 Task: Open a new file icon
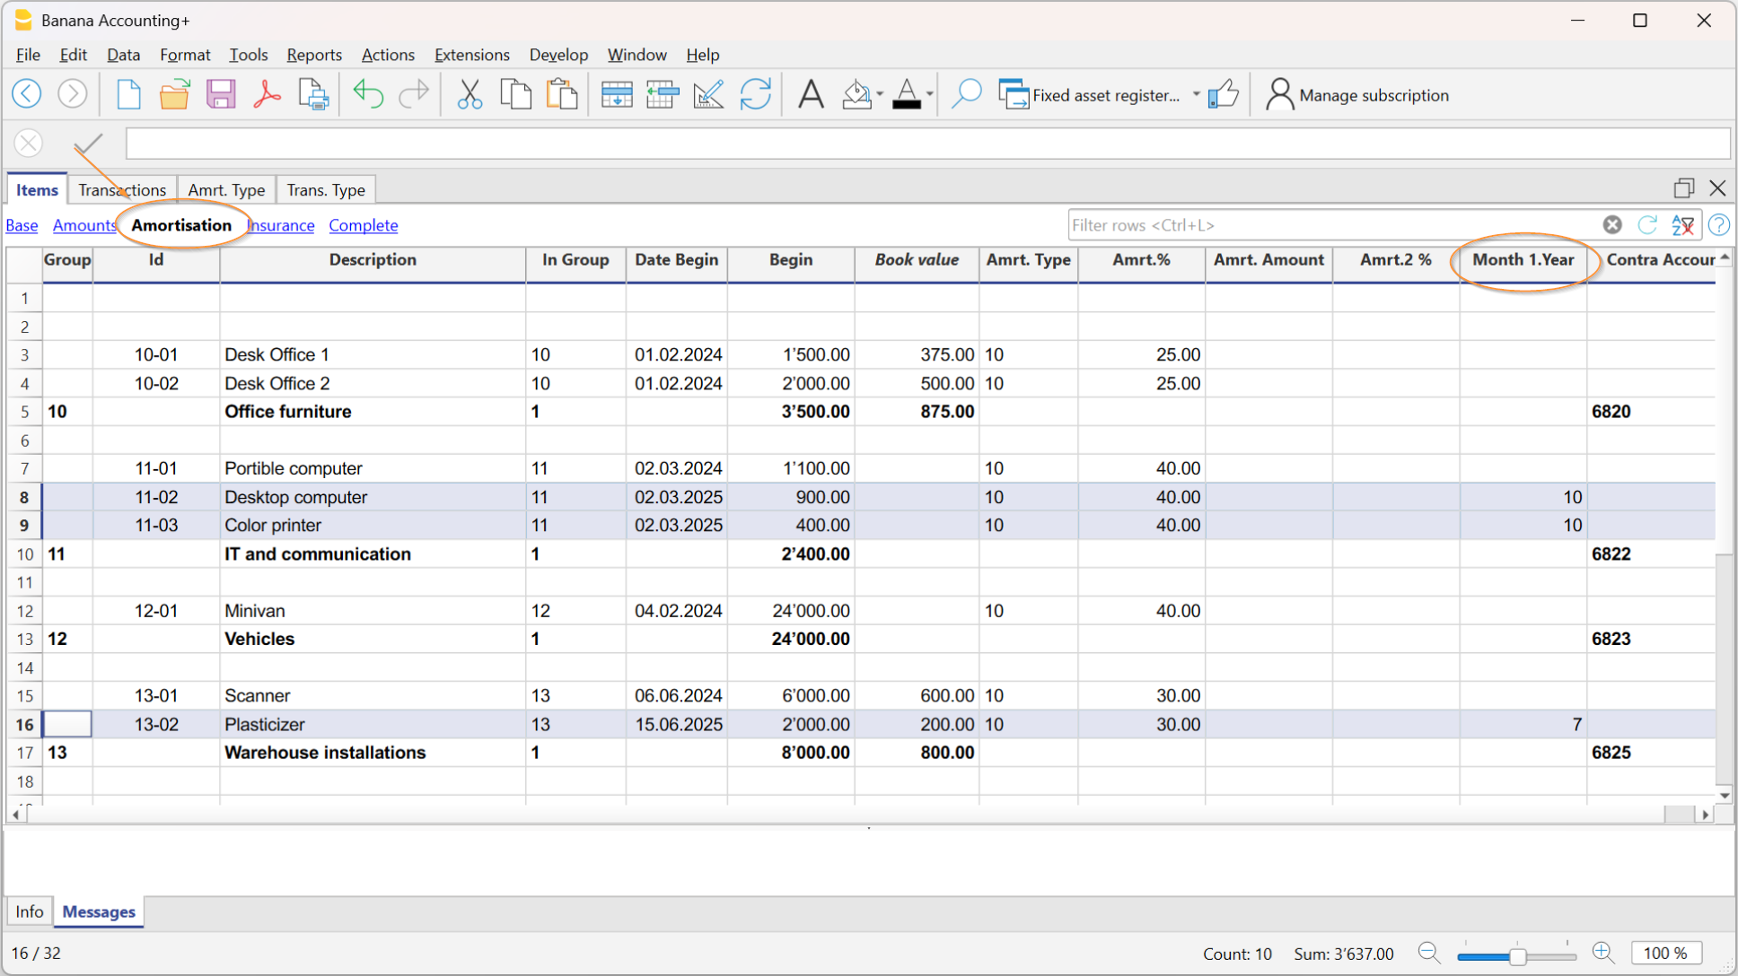point(128,94)
